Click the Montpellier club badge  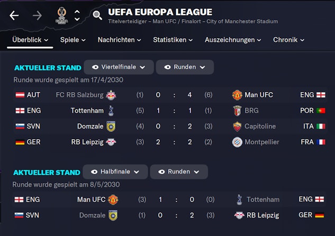tap(237, 142)
